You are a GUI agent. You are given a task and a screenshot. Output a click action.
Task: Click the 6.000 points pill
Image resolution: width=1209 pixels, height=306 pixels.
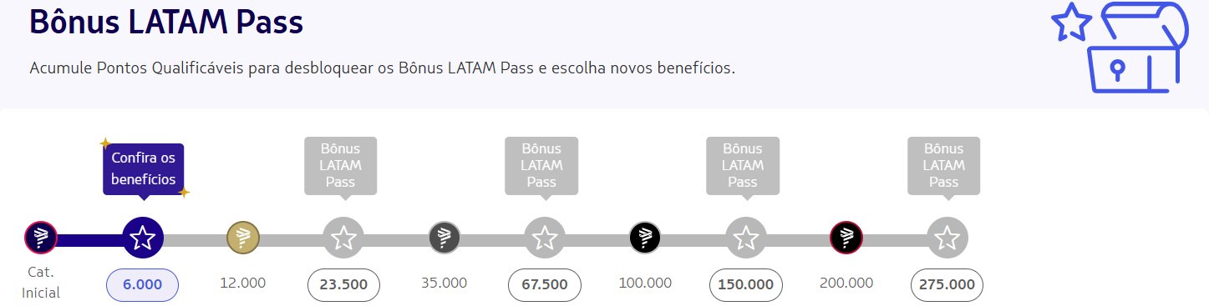142,284
